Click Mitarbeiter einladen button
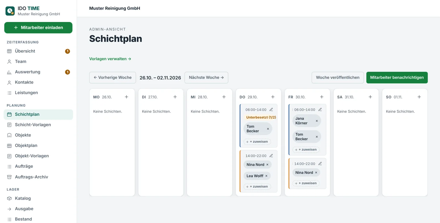Image resolution: width=440 pixels, height=223 pixels. (38, 27)
